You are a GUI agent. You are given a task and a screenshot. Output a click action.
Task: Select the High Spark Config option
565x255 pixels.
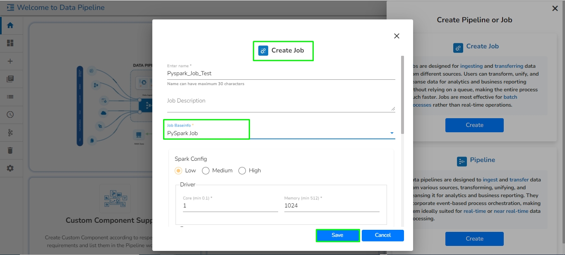point(242,171)
